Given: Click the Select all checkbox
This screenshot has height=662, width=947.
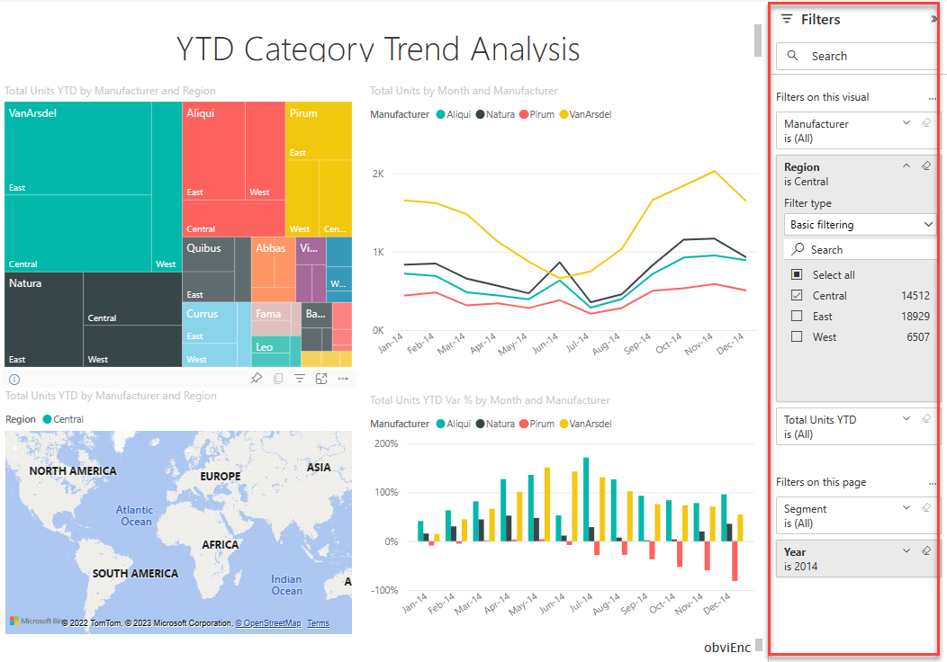Looking at the screenshot, I should tap(798, 274).
